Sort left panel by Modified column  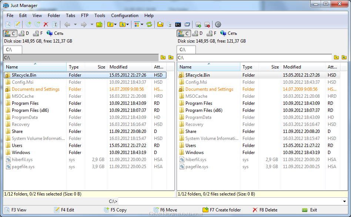tap(129, 67)
